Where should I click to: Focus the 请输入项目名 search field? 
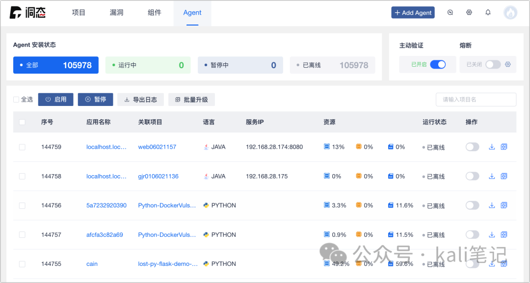tap(476, 99)
